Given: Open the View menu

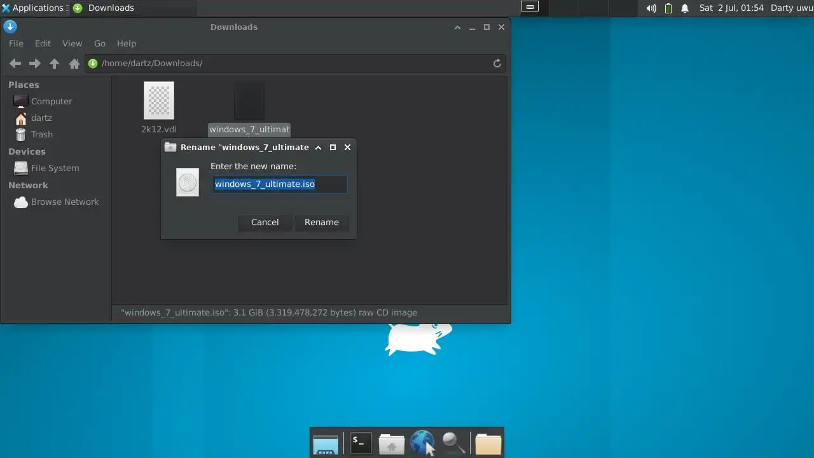Looking at the screenshot, I should [x=72, y=43].
